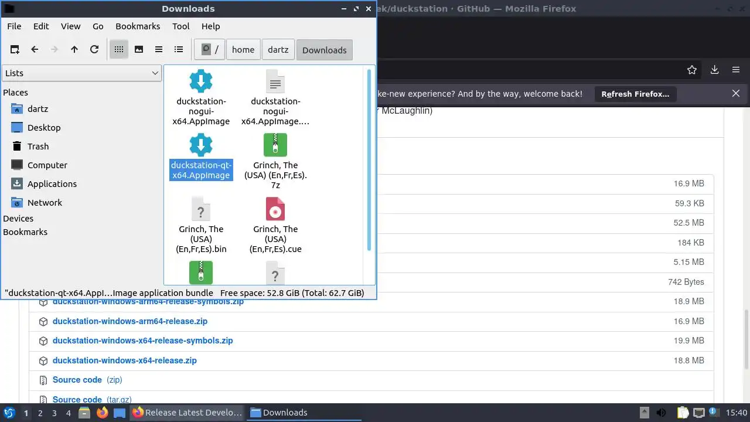Bookmark the page with the Firefox star icon
The height and width of the screenshot is (422, 750).
[692, 70]
